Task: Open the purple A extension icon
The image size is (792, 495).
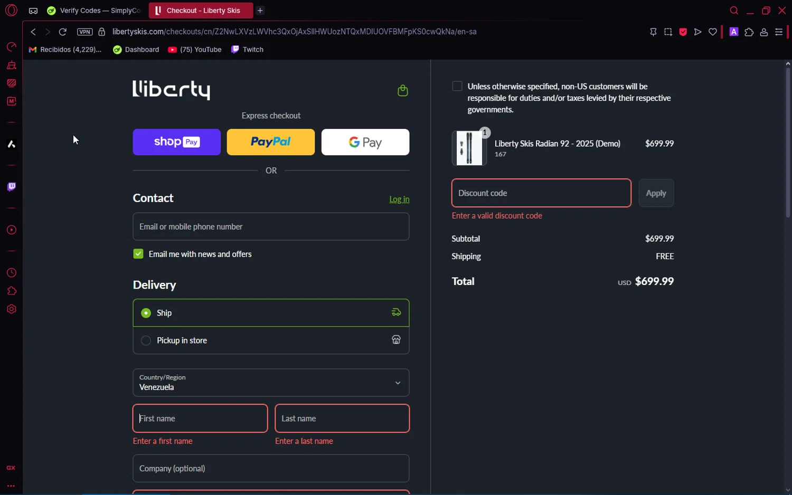Action: (x=734, y=32)
